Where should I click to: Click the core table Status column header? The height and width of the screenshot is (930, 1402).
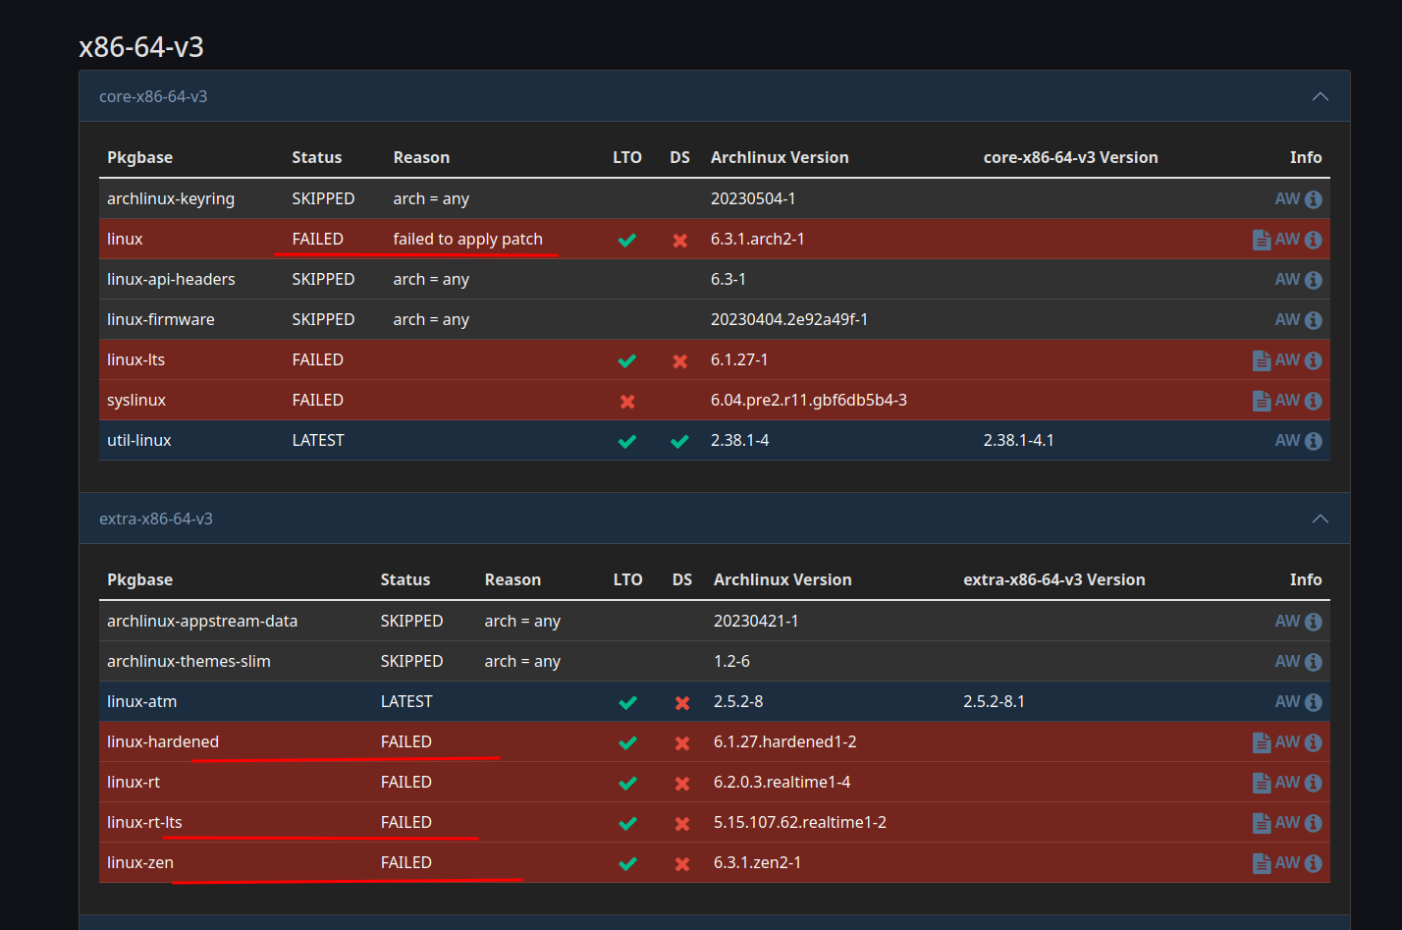pos(317,157)
